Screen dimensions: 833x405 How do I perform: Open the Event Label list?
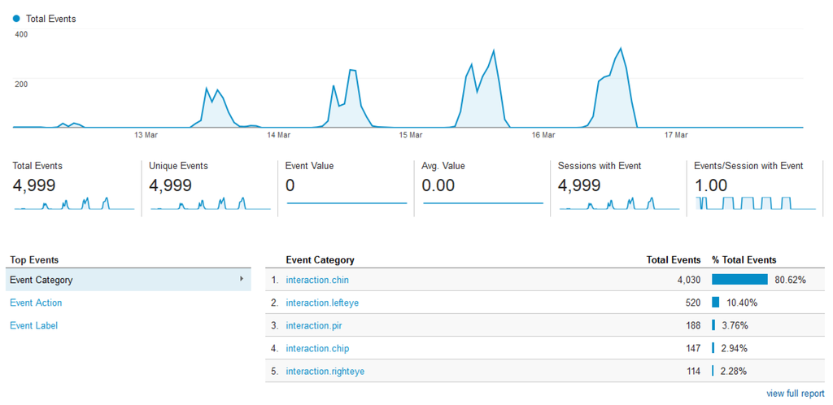[x=33, y=325]
